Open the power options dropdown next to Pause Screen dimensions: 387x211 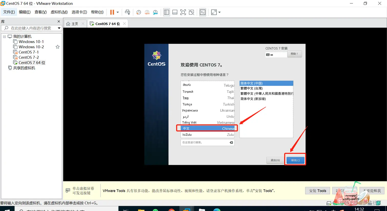(118, 12)
